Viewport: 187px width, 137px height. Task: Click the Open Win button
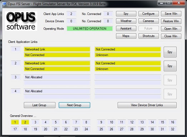coord(171,29)
